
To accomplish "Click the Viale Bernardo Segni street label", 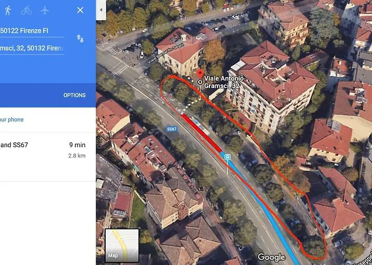I will click(x=165, y=53).
